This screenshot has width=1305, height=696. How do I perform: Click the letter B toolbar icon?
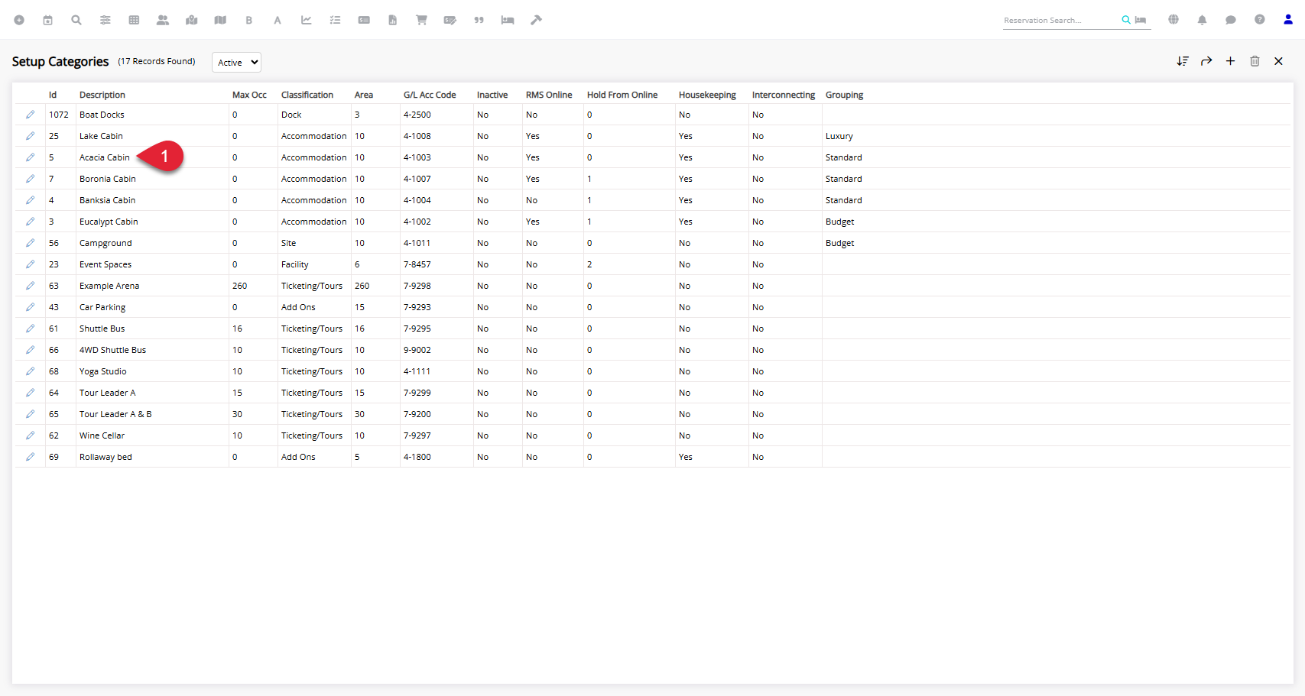pyautogui.click(x=249, y=21)
